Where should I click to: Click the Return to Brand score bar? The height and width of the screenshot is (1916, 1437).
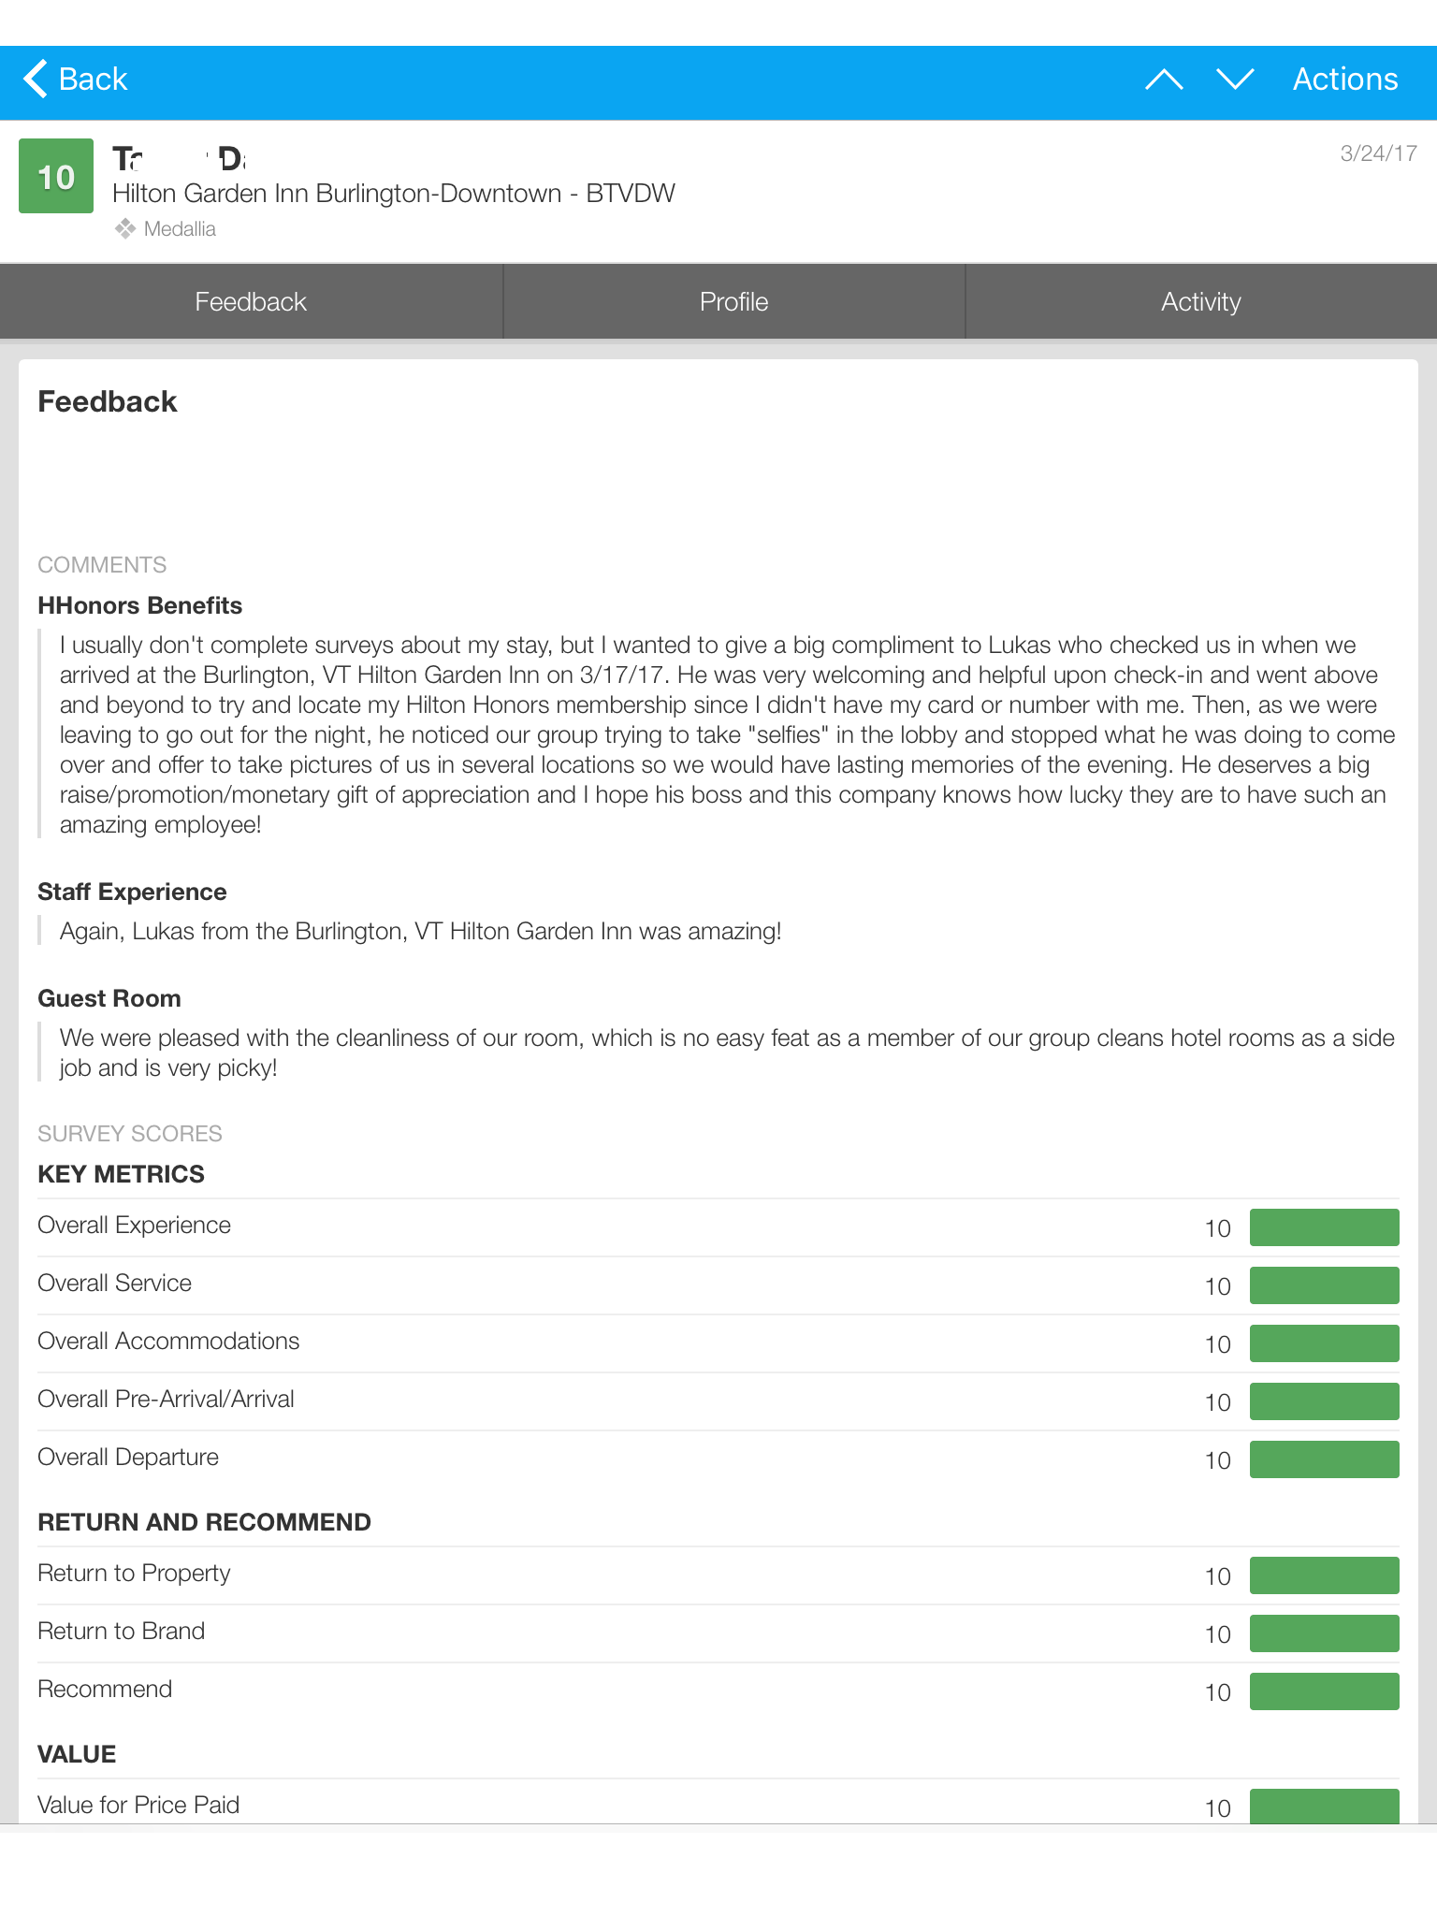(x=1324, y=1633)
